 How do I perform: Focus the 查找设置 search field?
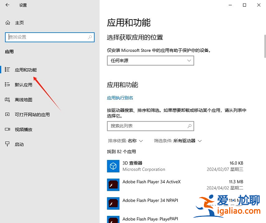point(50,37)
